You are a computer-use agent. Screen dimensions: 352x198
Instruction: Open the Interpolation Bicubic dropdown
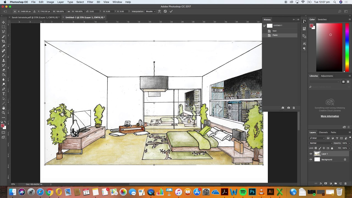(150, 11)
